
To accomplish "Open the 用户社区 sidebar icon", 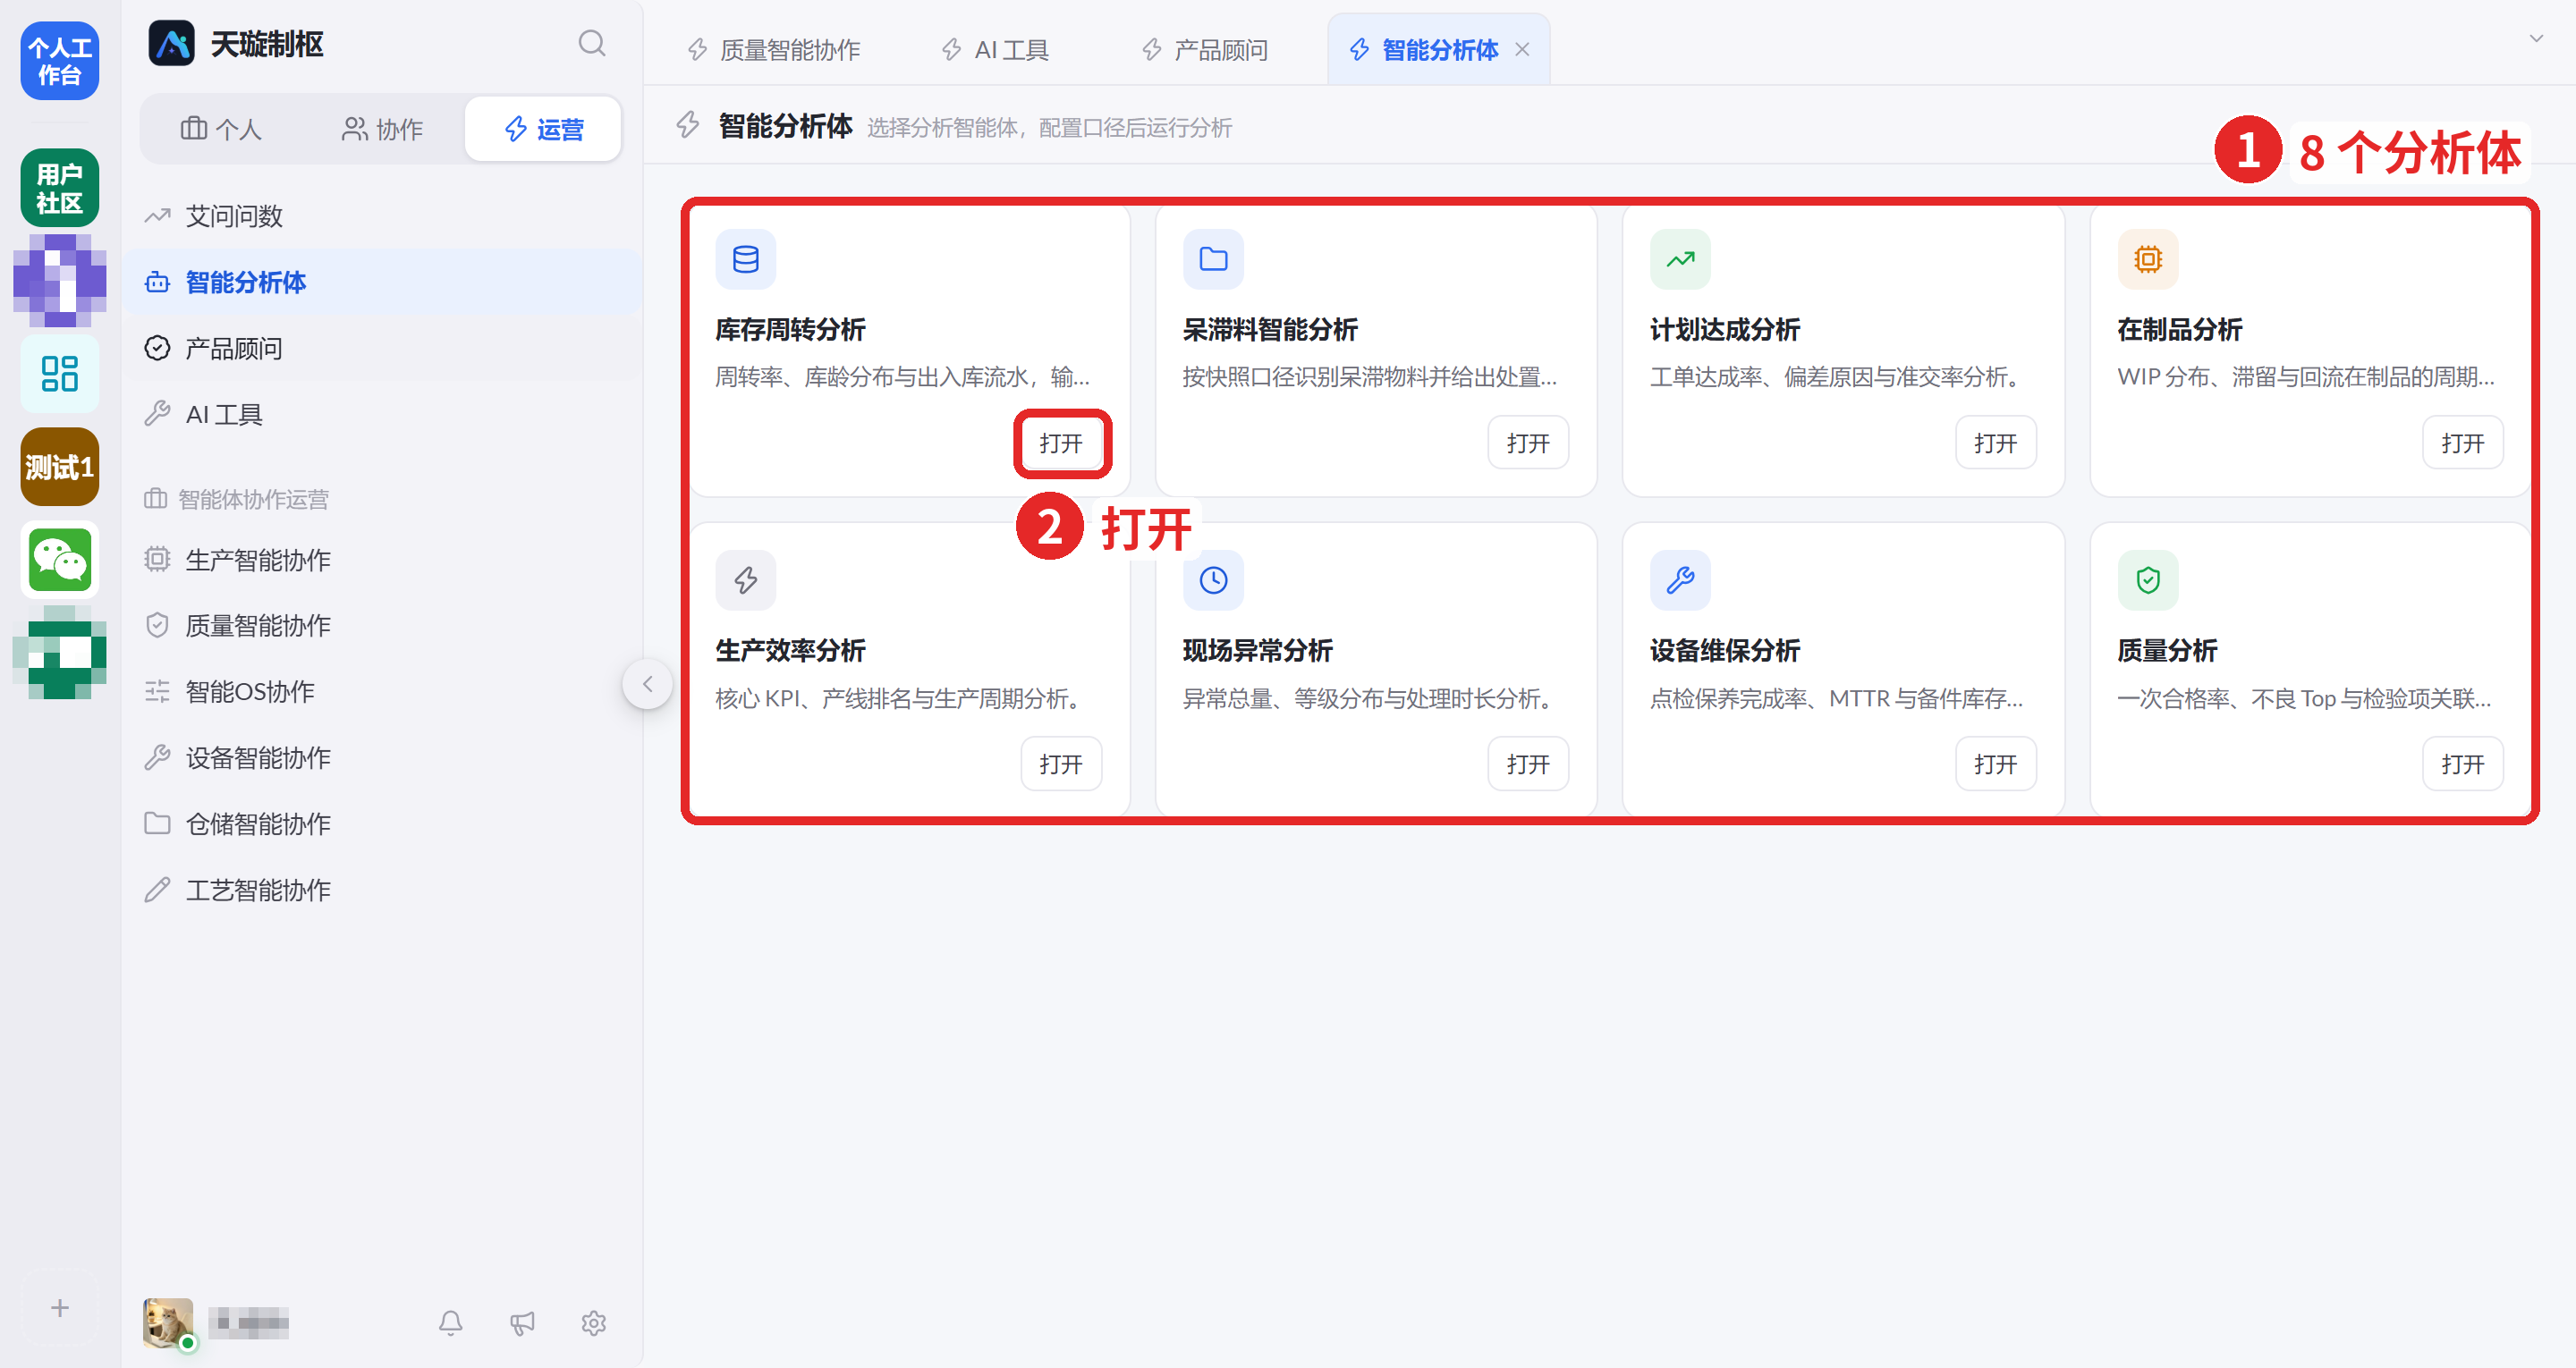I will (x=60, y=188).
